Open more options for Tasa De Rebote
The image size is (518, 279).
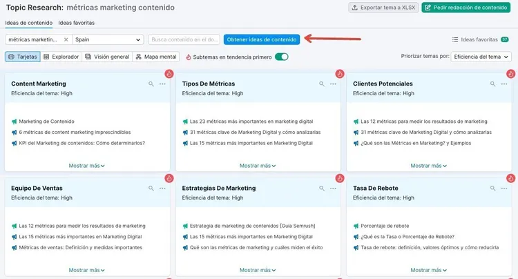504,189
